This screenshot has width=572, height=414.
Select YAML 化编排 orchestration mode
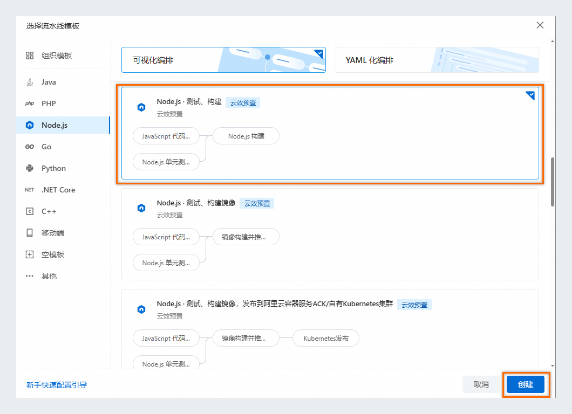coord(437,60)
